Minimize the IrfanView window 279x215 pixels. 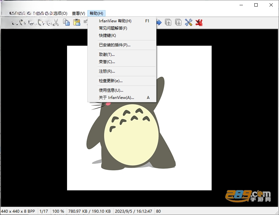pyautogui.click(x=241, y=5)
